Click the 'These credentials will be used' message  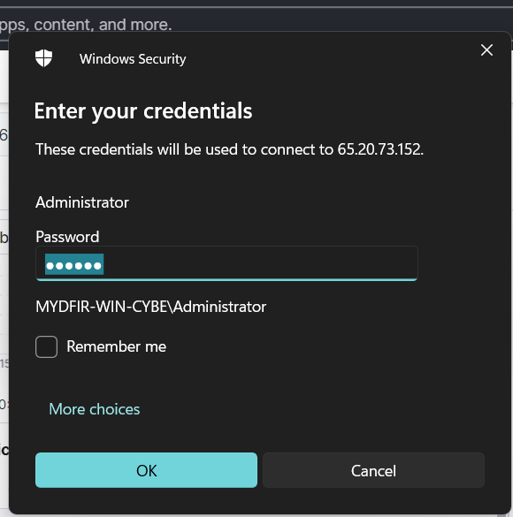[x=229, y=149]
